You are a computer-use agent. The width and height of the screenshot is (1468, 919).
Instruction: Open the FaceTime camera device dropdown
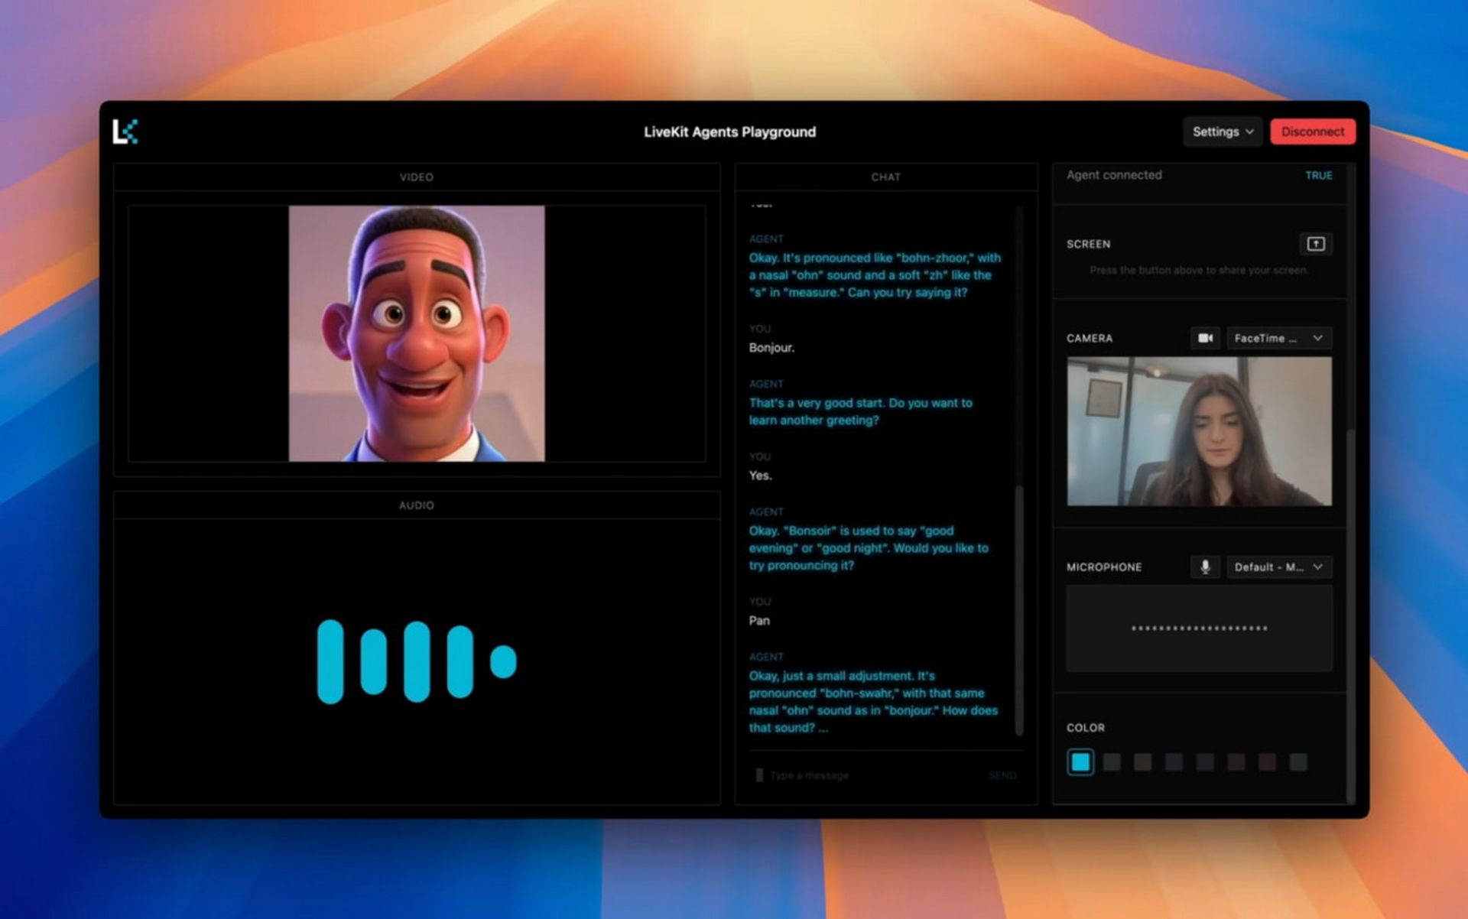coord(1278,338)
